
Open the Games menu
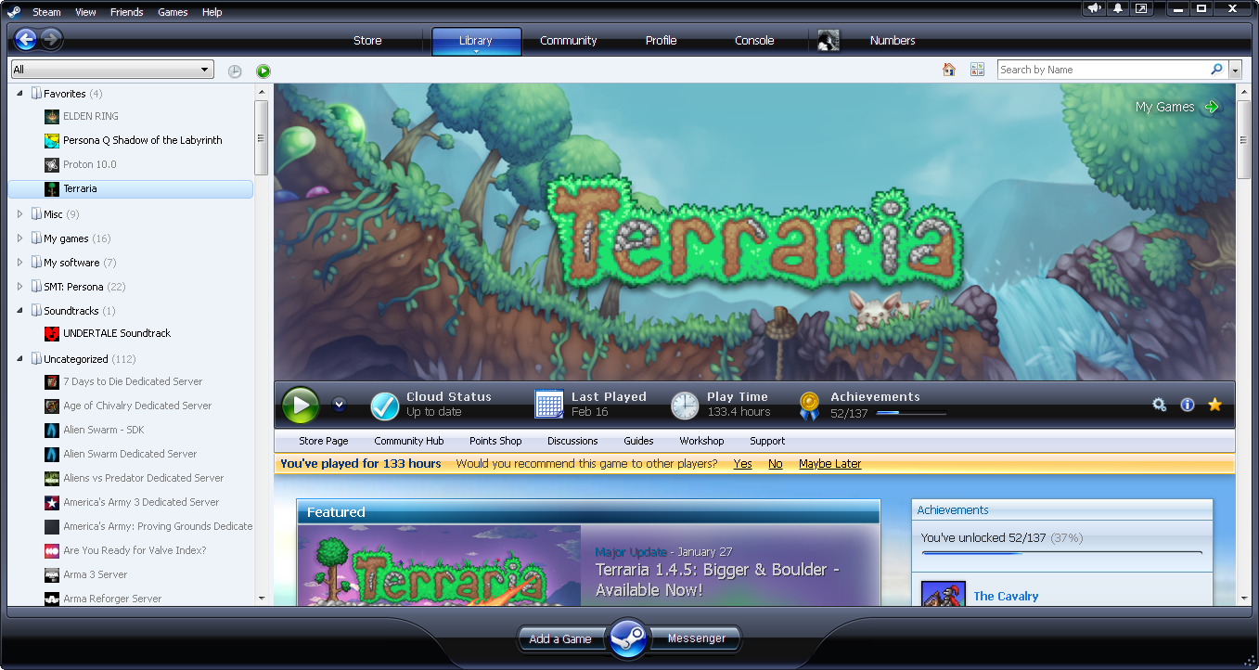[x=173, y=12]
